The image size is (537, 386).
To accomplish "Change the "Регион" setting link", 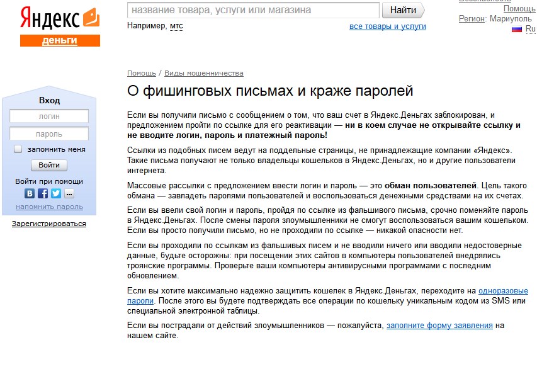I will coord(472,18).
